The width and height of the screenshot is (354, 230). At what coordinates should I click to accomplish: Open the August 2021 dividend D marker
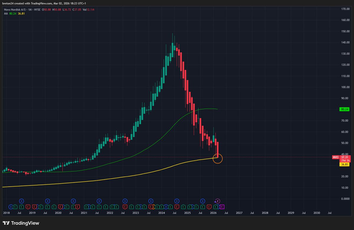(99, 201)
